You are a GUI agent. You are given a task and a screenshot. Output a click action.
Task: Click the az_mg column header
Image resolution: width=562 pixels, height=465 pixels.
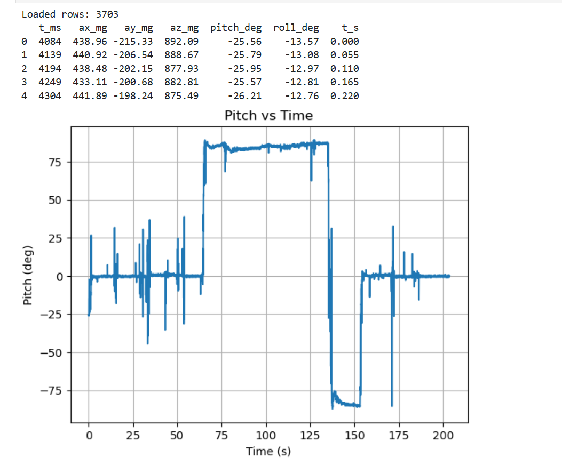tap(184, 28)
